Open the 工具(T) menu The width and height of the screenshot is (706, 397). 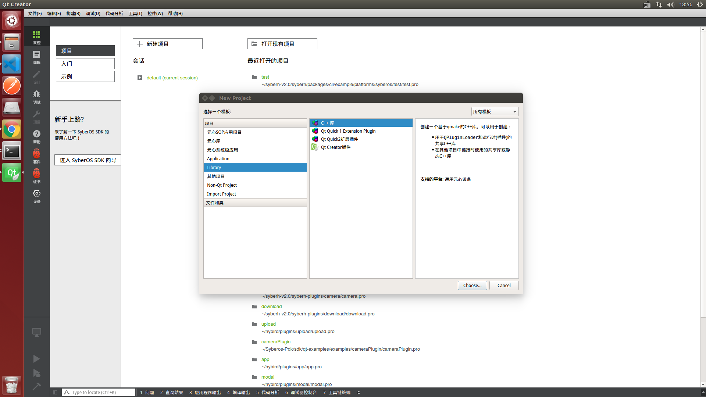tap(135, 13)
